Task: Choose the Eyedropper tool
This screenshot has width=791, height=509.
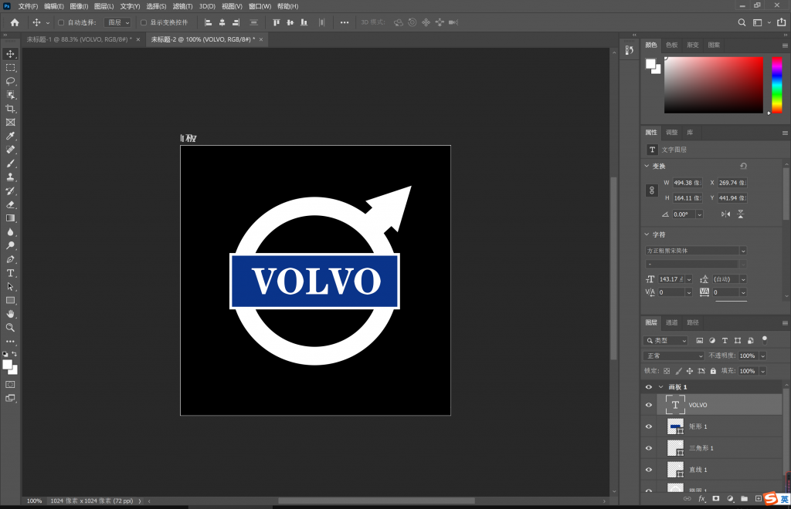Action: click(11, 136)
